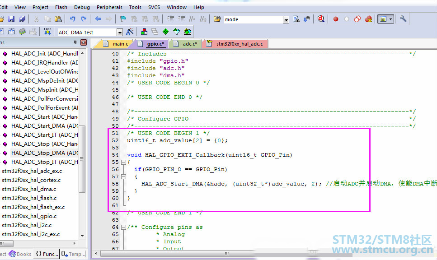Undo the last edit
The image size is (437, 260).
(x=72, y=19)
